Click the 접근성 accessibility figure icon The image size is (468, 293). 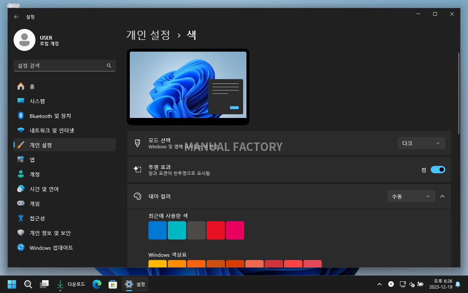[21, 218]
